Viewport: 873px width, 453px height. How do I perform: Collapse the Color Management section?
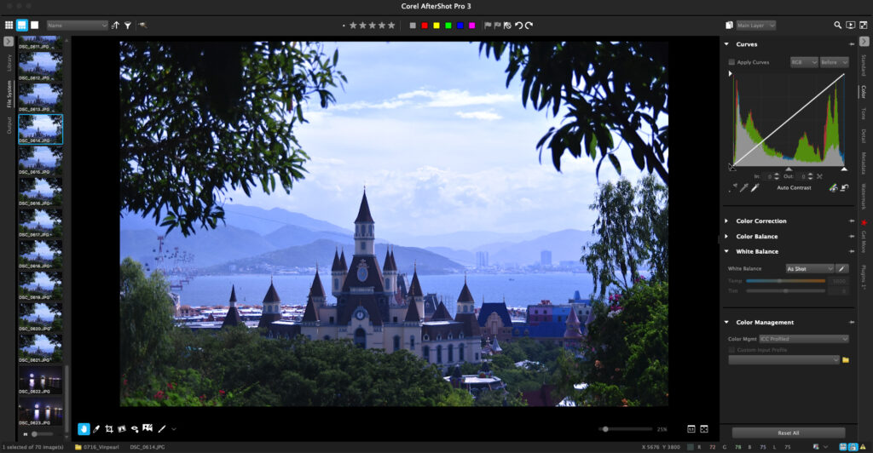click(x=726, y=322)
